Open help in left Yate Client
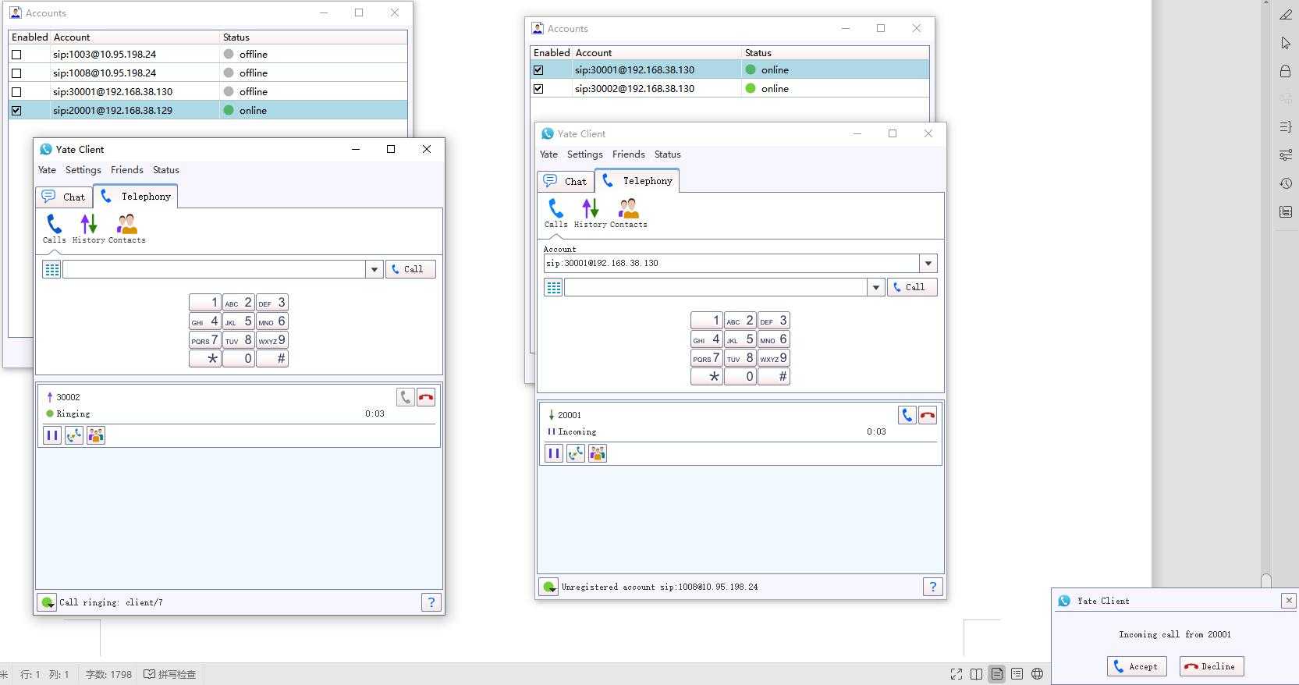Viewport: 1299px width, 685px height. [431, 602]
